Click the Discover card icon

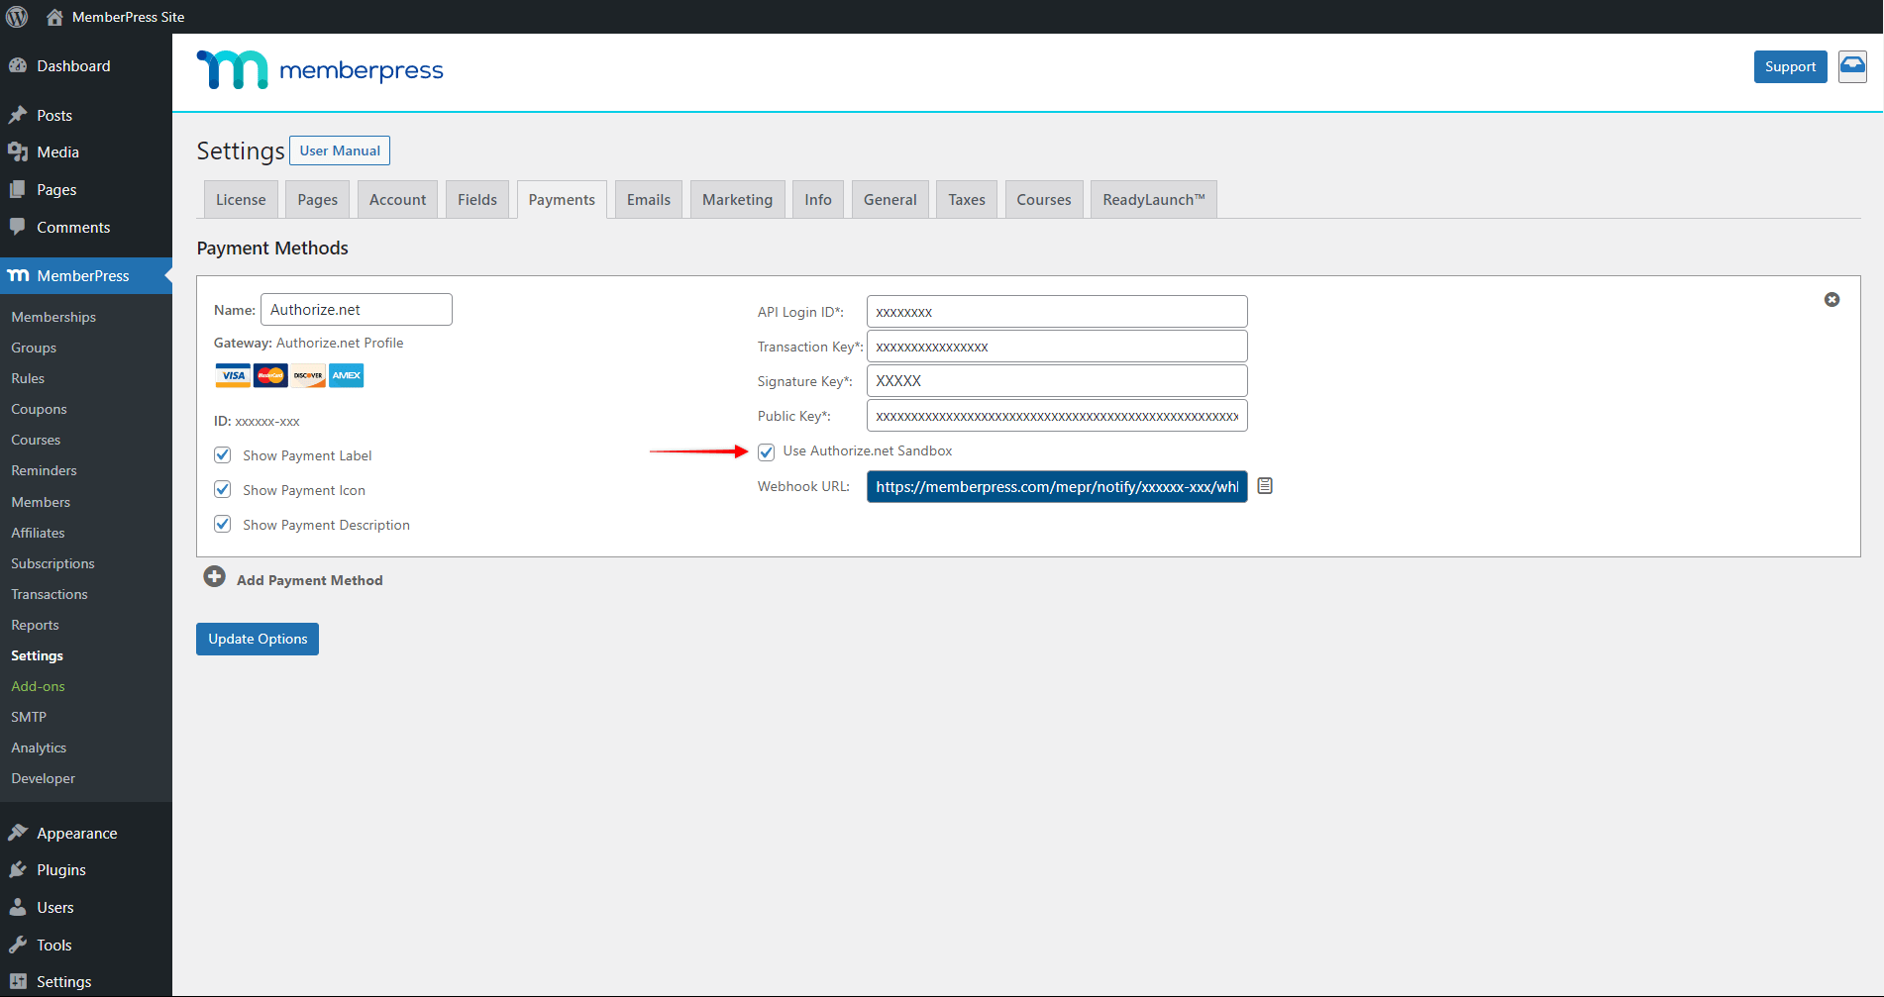(x=308, y=375)
